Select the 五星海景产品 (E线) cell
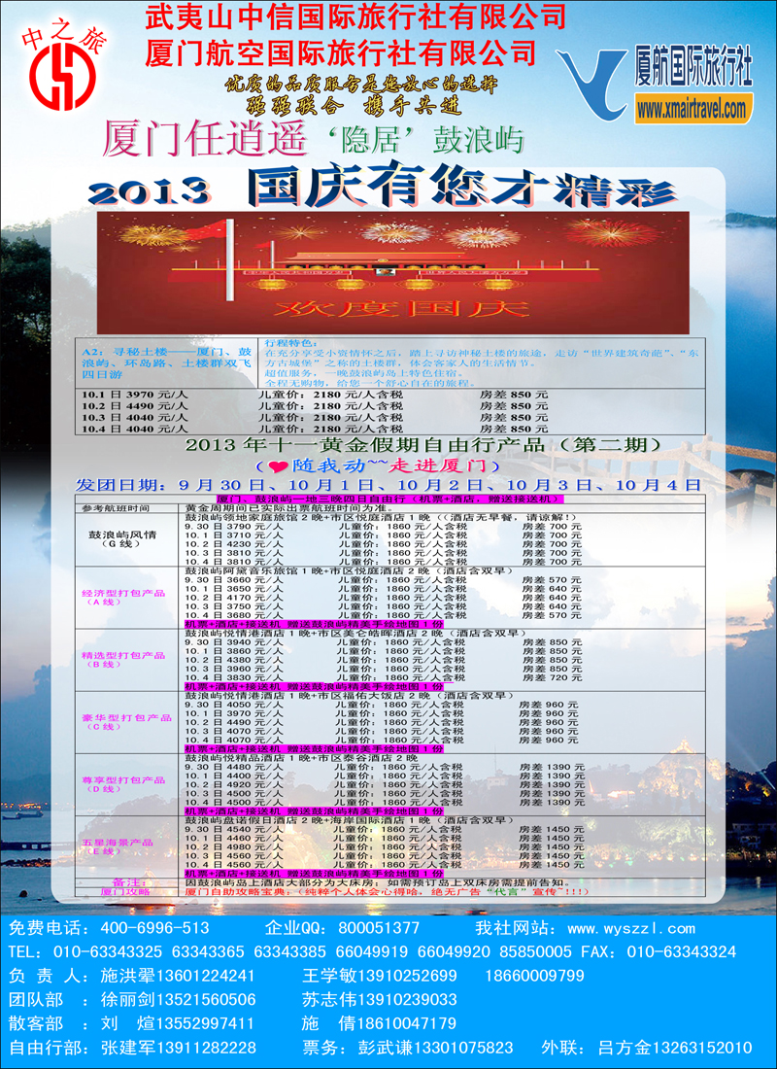This screenshot has width=777, height=1069. (x=127, y=846)
